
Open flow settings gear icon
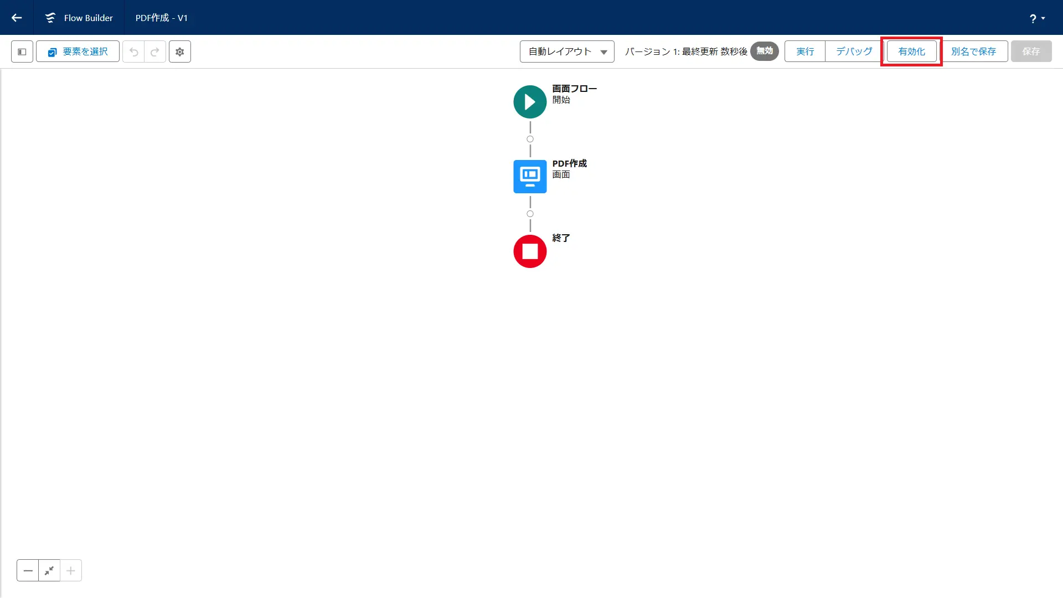click(180, 51)
